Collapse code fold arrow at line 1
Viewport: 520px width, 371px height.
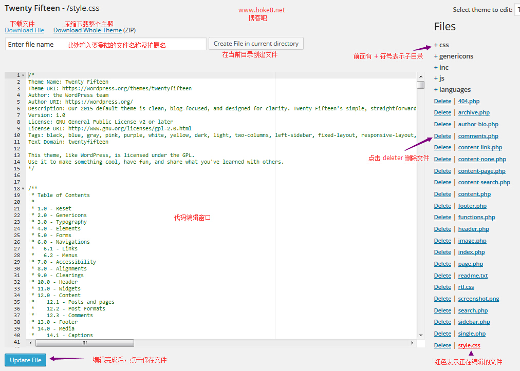pos(23,75)
